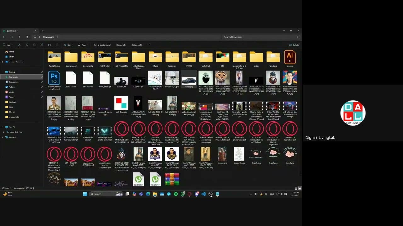
Task: Select the LUT 1.cube file
Action: point(71,79)
